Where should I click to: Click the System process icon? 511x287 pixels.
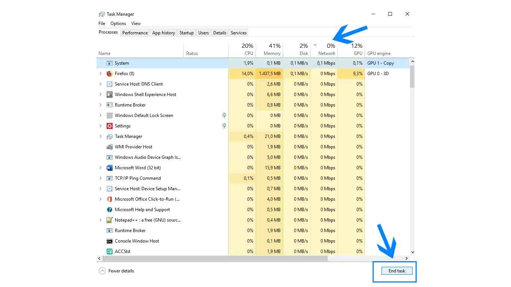tap(110, 63)
